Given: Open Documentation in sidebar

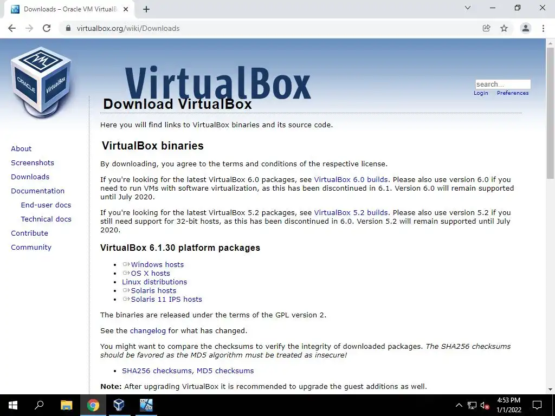Looking at the screenshot, I should 37,191.
